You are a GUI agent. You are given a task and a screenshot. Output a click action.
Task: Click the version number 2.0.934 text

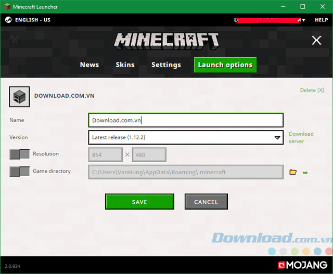12,266
